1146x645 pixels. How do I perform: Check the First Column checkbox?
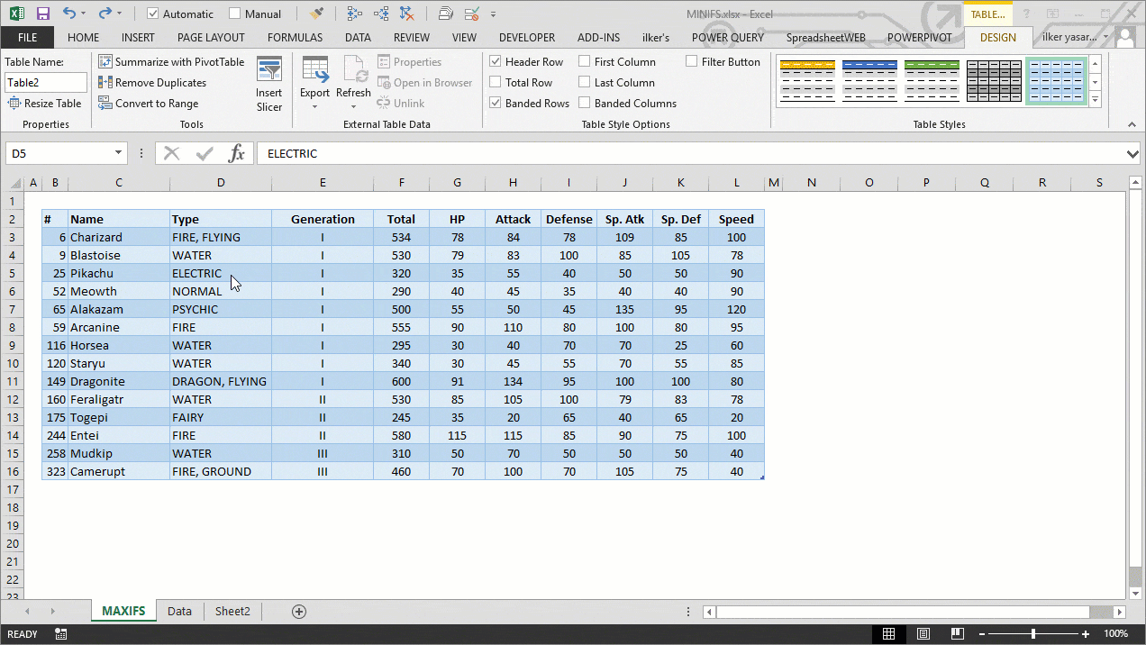[x=586, y=61]
